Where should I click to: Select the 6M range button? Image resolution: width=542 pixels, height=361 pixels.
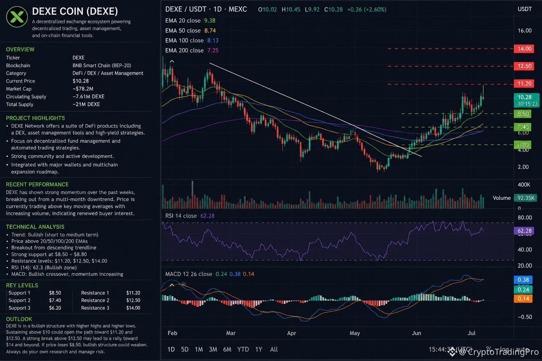click(227, 349)
